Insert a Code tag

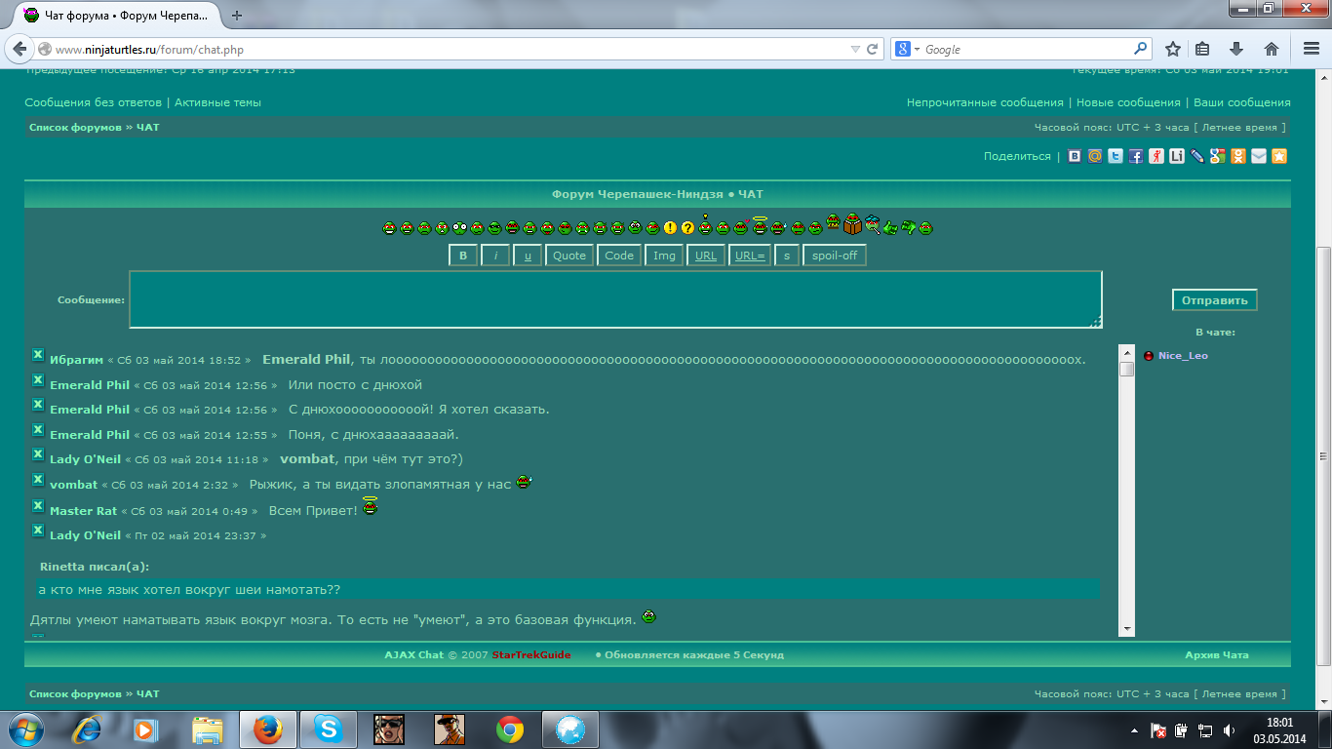[619, 256]
